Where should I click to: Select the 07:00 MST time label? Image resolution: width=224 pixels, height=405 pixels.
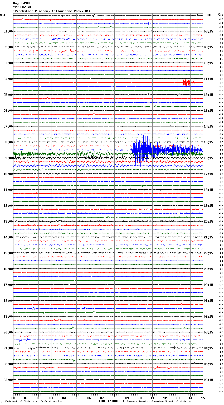click(8, 126)
